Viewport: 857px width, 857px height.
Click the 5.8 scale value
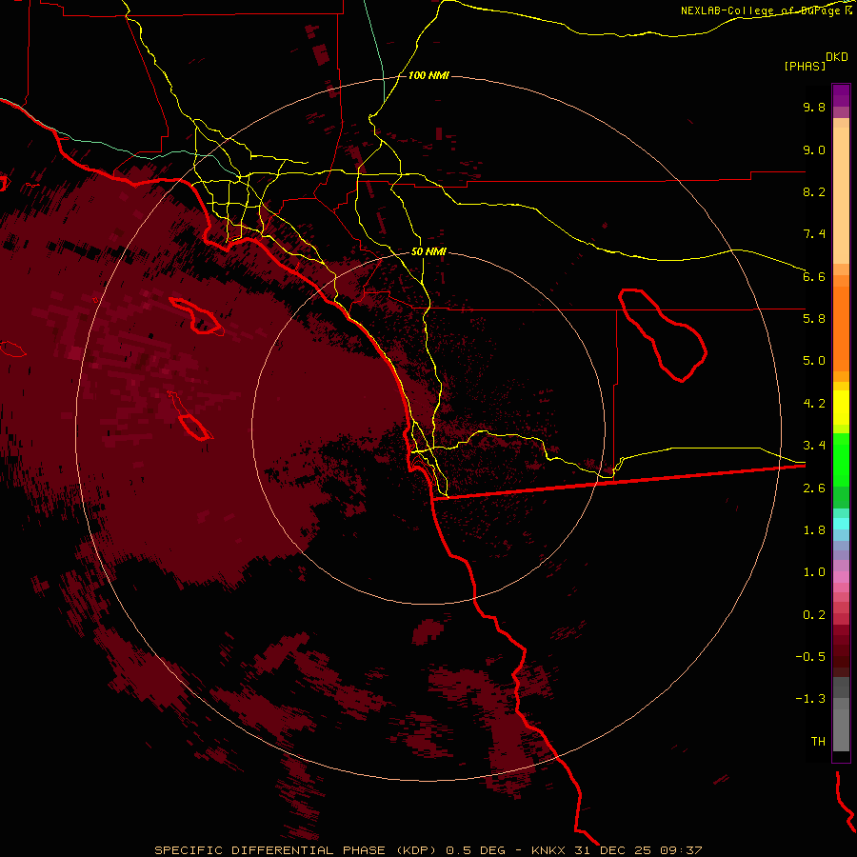[x=814, y=319]
